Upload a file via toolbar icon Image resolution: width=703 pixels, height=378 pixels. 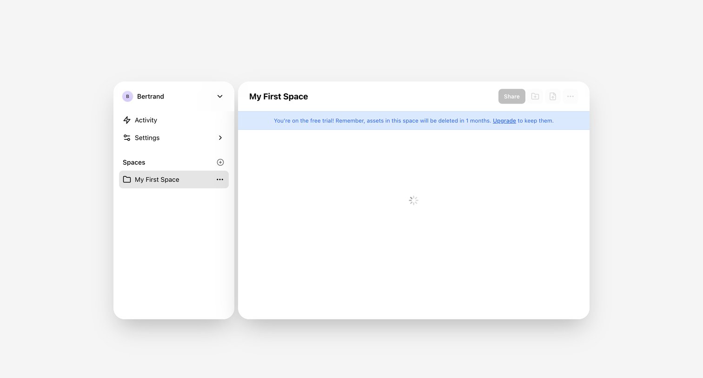coord(553,97)
